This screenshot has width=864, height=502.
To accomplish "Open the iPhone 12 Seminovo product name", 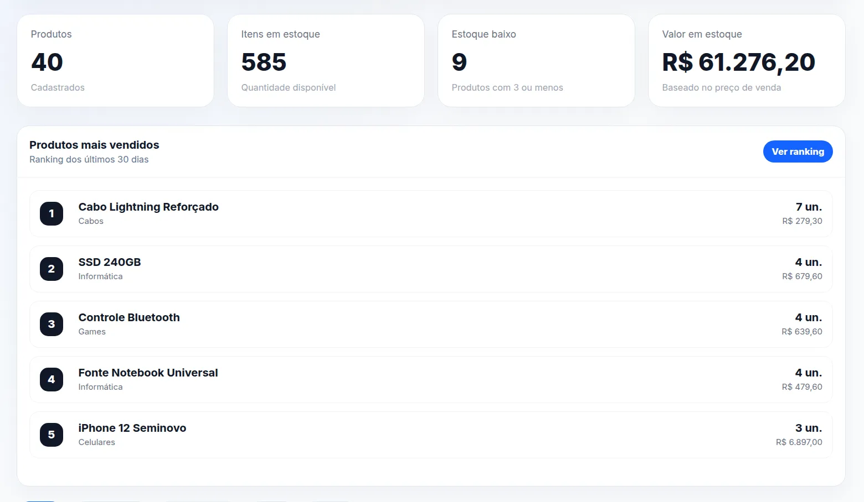I will tap(132, 428).
